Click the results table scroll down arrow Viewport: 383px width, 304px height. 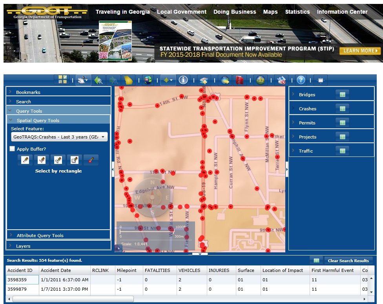(x=371, y=292)
